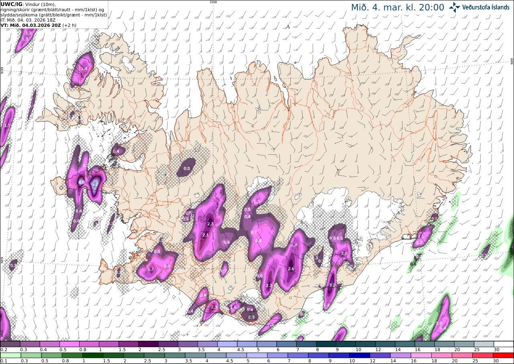This screenshot has width=514, height=364.
Task: Click the 'UWC/IG' heading in the map legend box
Action: 11,4
